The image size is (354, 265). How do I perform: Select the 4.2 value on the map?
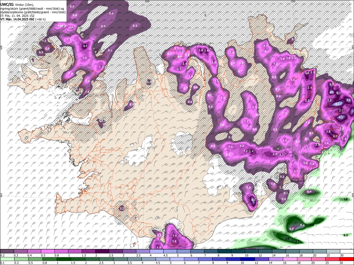pos(253,200)
